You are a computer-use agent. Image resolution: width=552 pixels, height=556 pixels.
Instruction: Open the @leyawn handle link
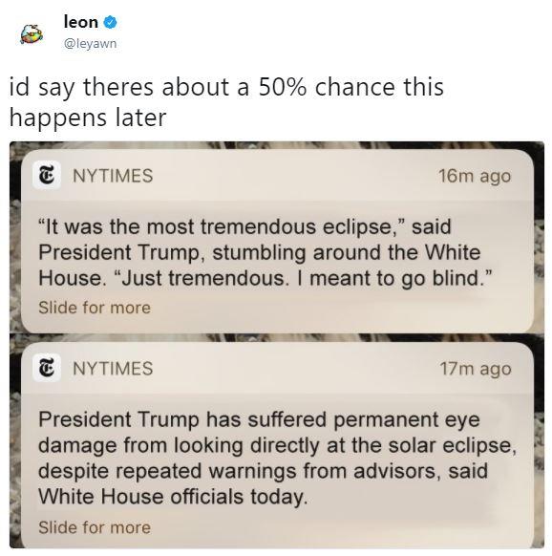click(x=90, y=43)
